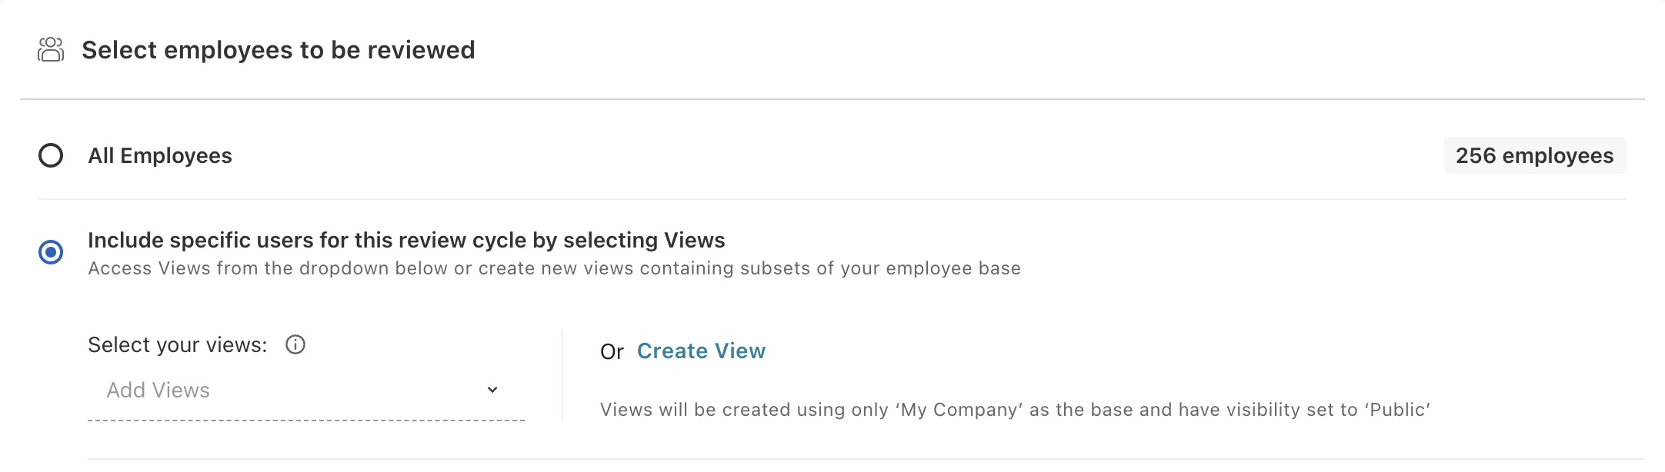The image size is (1665, 472).
Task: Click the 'Or' text beside Create View
Action: (x=612, y=351)
